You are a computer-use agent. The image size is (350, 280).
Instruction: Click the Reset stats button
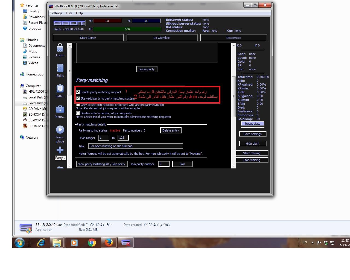click(x=253, y=124)
